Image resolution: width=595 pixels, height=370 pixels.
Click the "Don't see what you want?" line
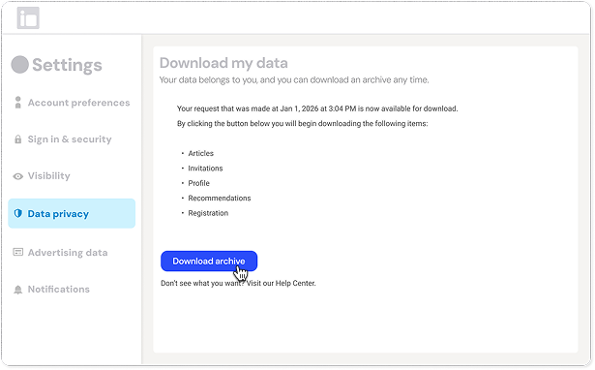click(x=238, y=284)
